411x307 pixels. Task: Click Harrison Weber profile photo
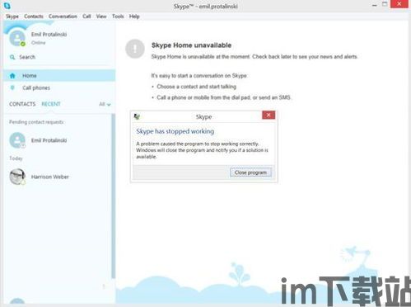click(x=17, y=177)
